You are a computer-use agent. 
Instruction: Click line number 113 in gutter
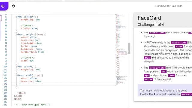tap(5, 105)
